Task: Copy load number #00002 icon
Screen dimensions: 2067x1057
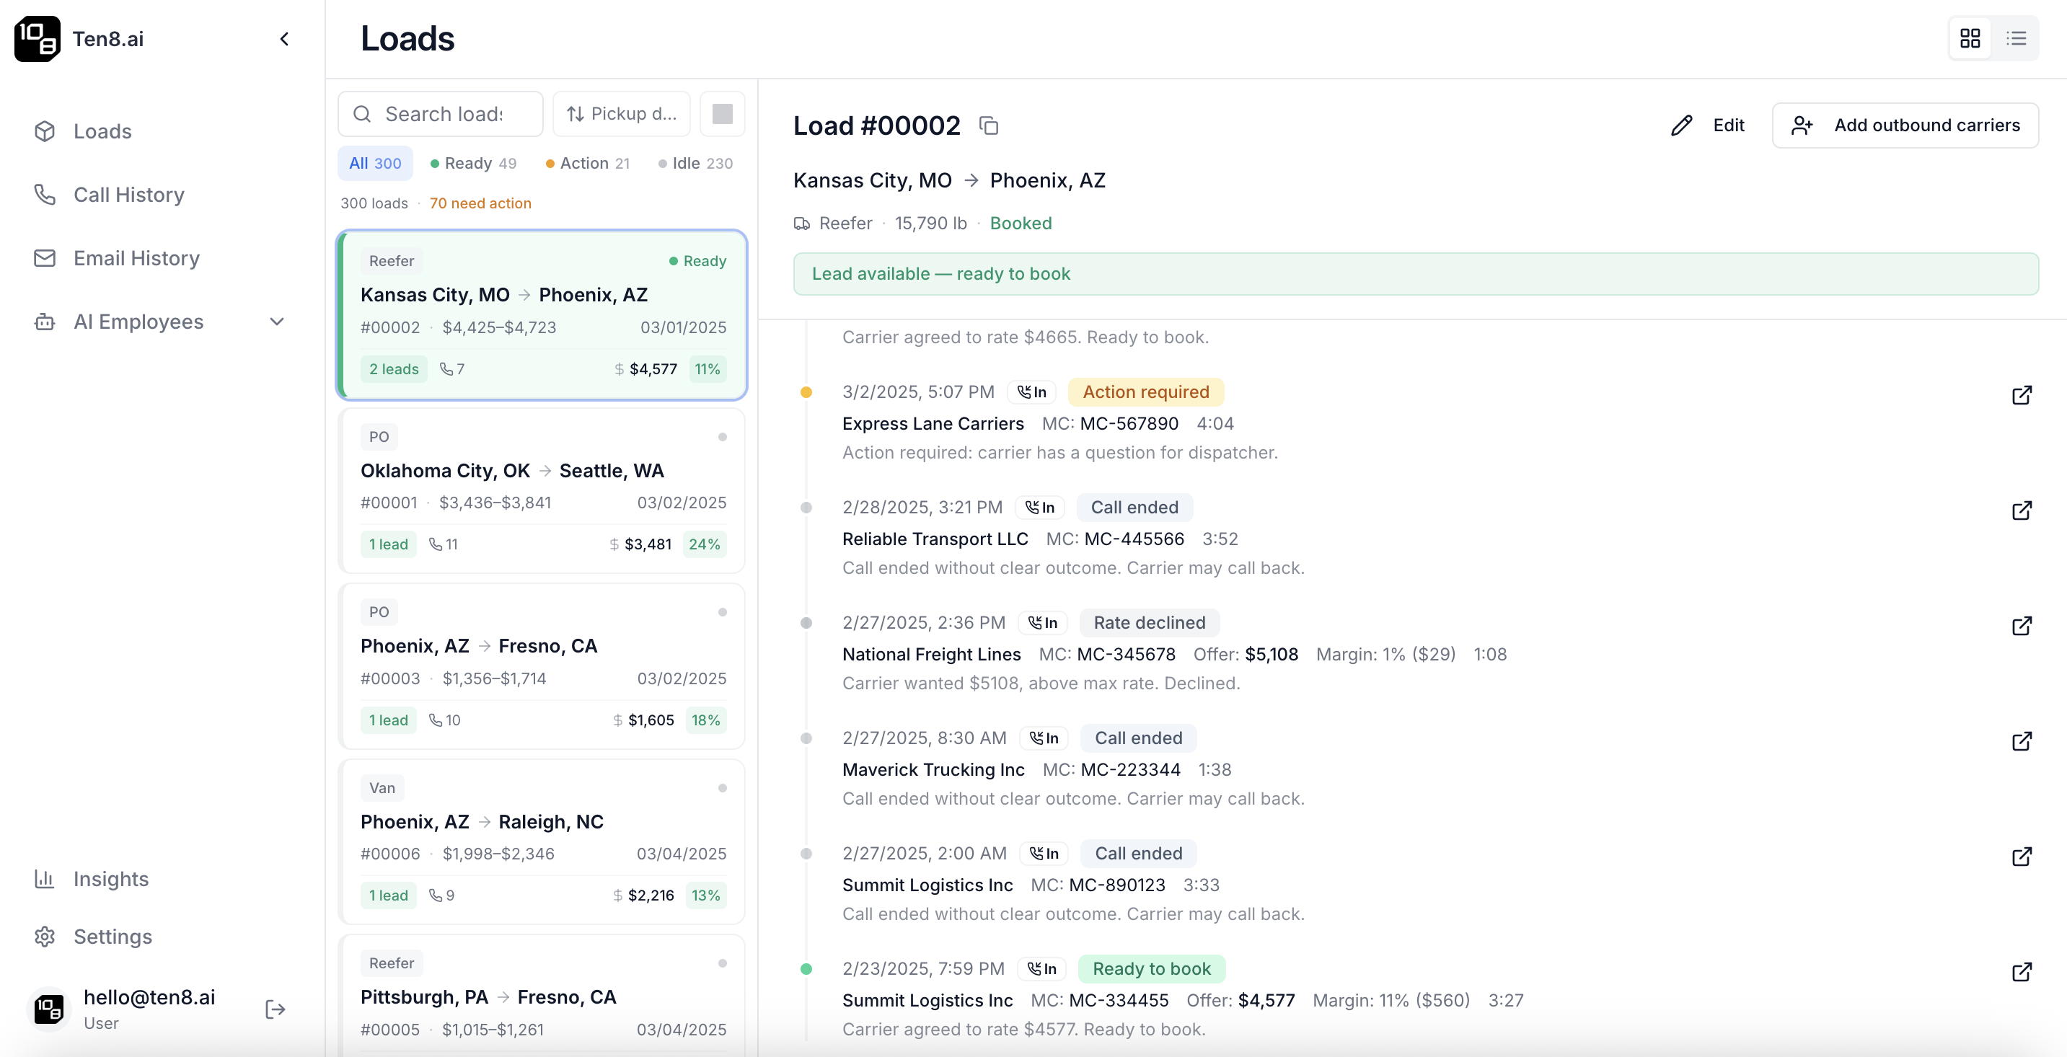Action: pyautogui.click(x=989, y=126)
